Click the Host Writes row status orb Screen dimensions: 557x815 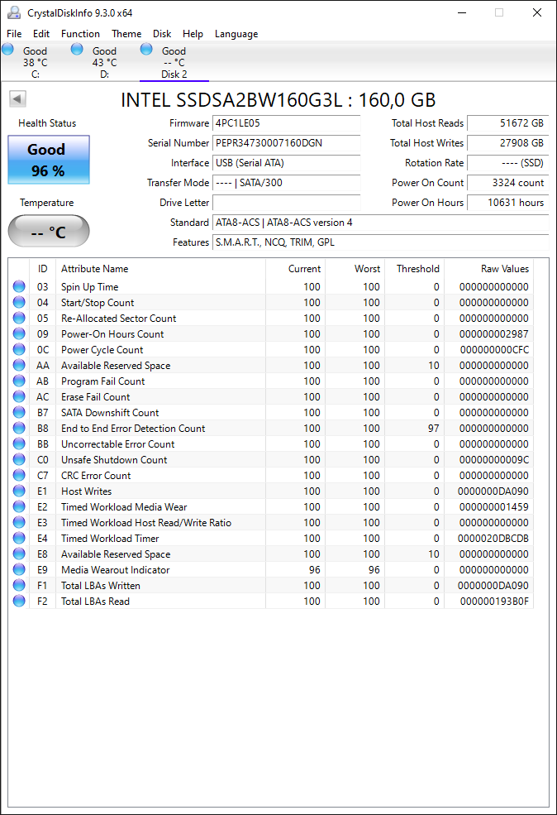[x=19, y=491]
